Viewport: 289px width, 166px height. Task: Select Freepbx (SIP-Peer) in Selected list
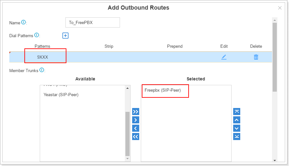click(163, 90)
